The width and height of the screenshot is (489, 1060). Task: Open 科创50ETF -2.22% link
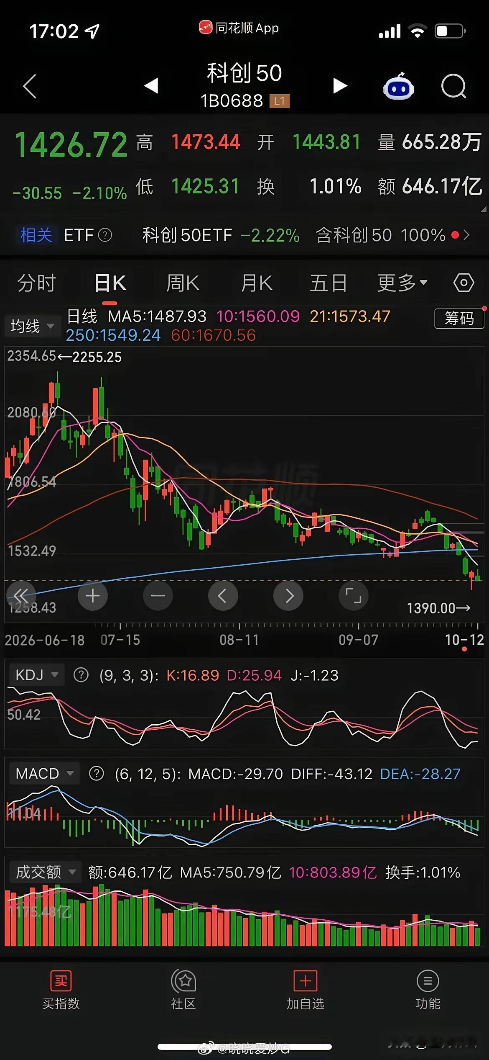(221, 235)
